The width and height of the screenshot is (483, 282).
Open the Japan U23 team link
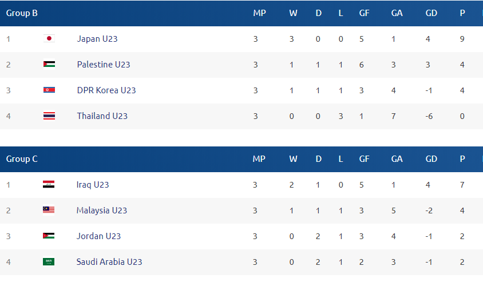coord(97,39)
